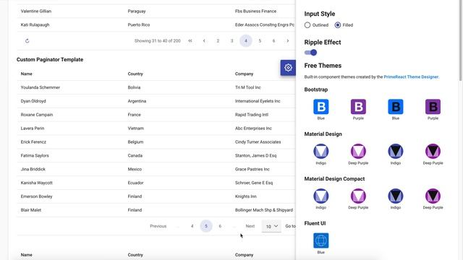Click the Blair Malet row name
Screen dimensions: 463x260
[31, 210]
